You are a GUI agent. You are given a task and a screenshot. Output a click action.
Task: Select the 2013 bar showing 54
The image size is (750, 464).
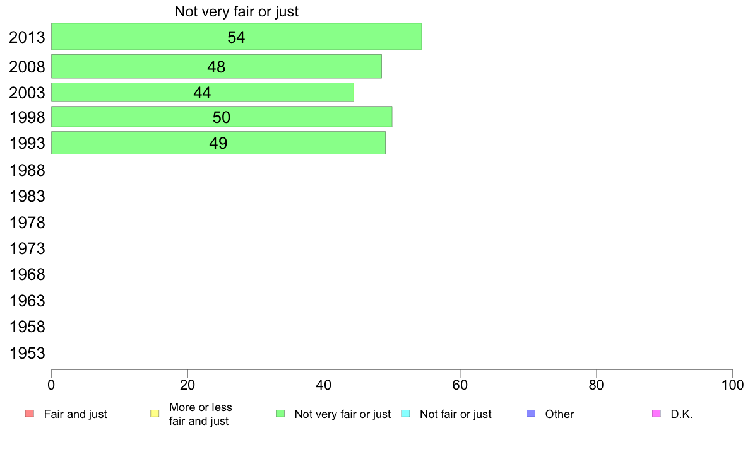(236, 37)
